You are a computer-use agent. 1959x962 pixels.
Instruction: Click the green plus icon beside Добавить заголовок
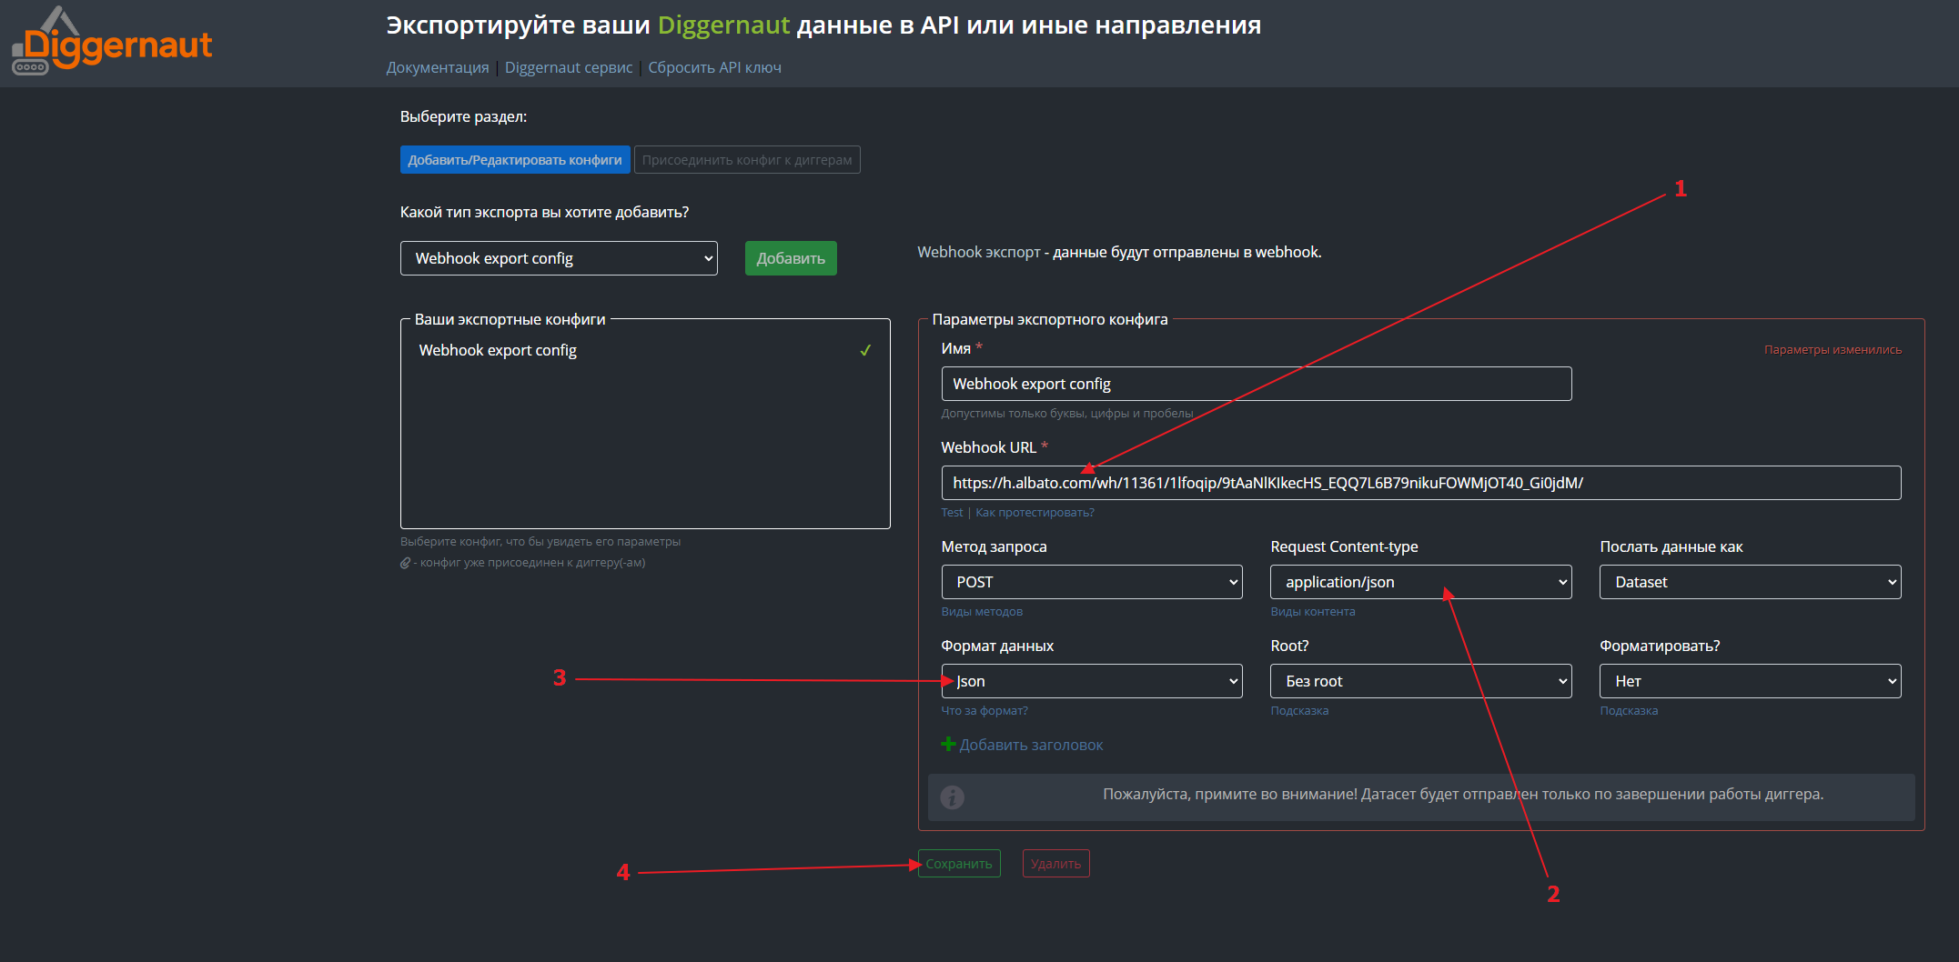[948, 745]
